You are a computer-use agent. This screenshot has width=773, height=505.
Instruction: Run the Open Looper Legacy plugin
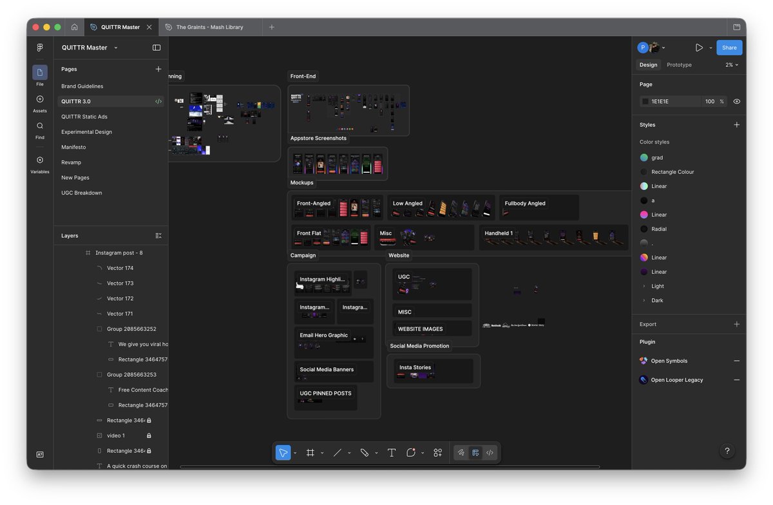tap(676, 380)
